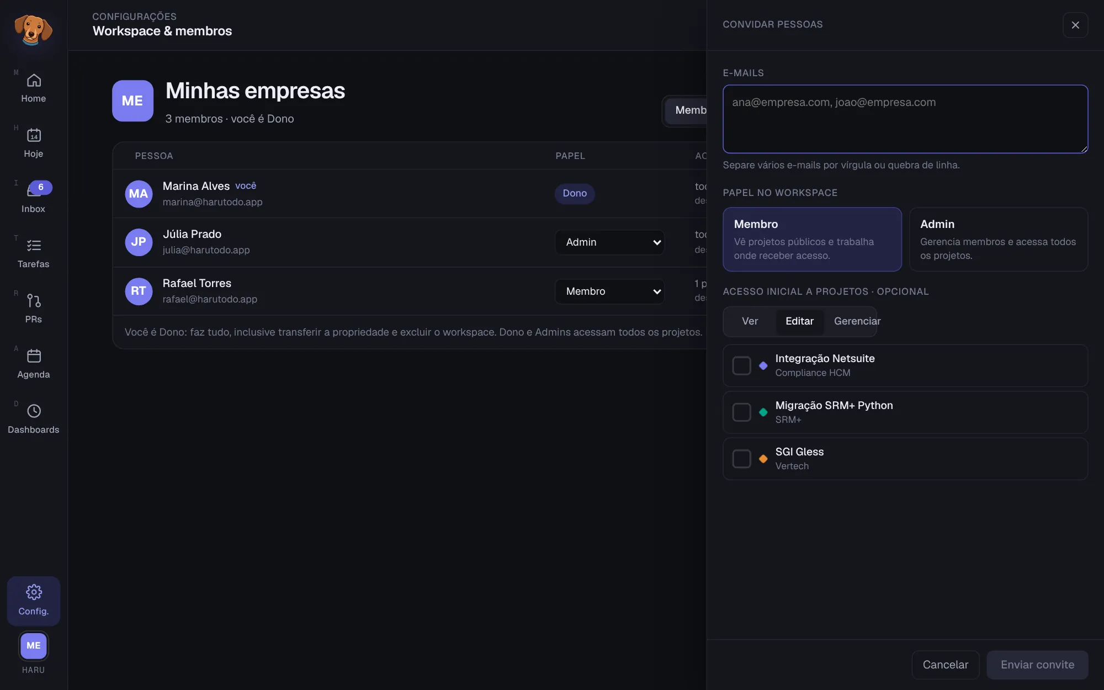Check the SGI Gless project checkbox

741,459
